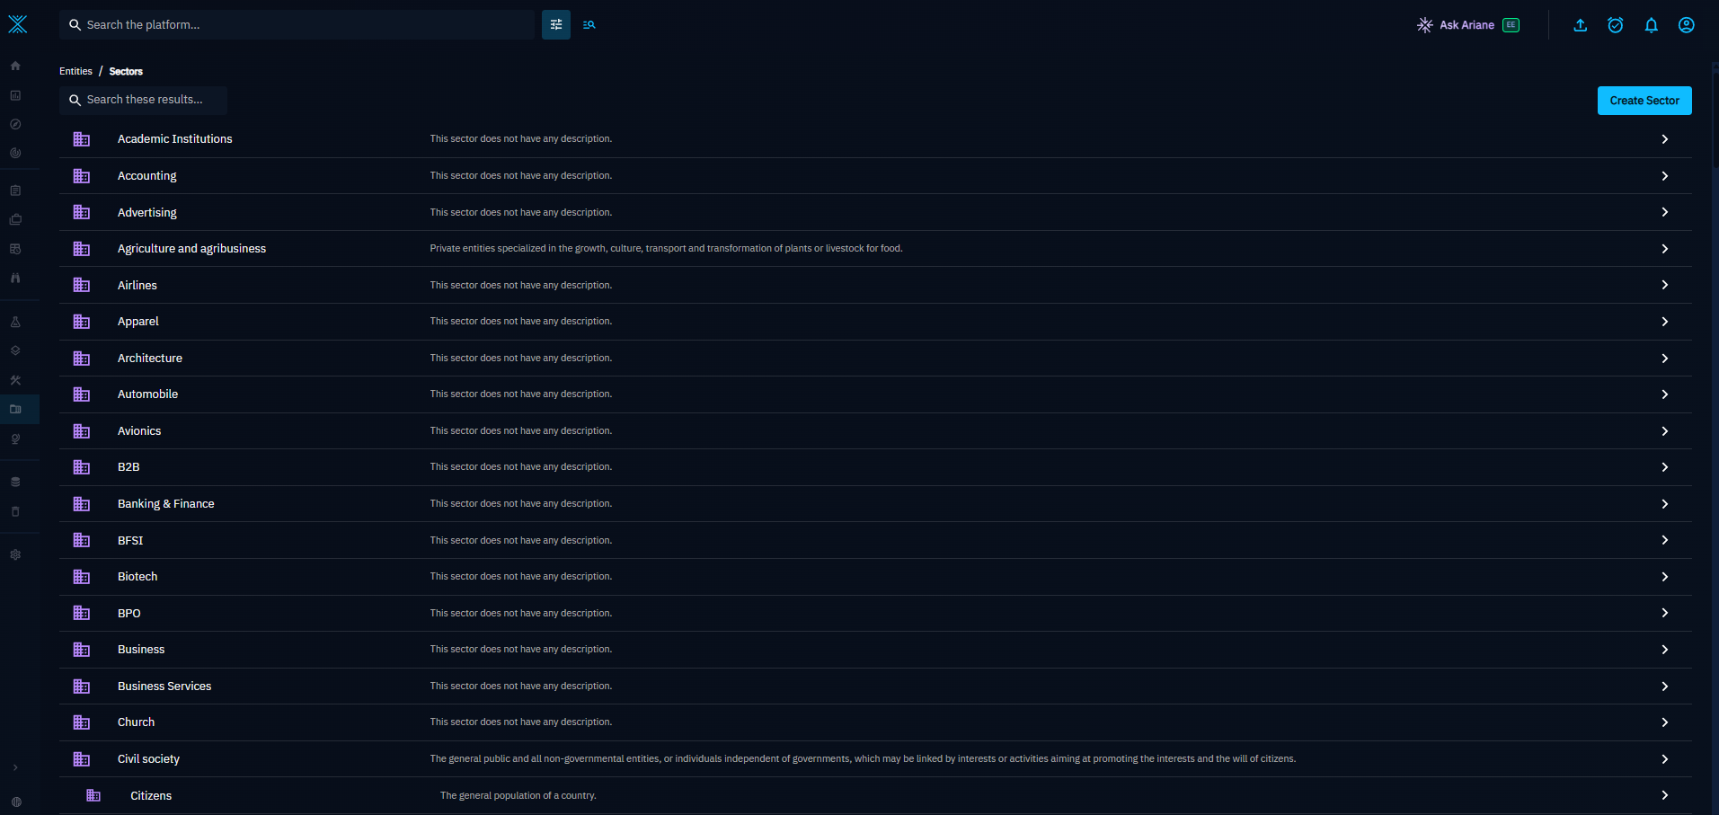Open the Banking & Finance row chevron
The width and height of the screenshot is (1719, 815).
(x=1664, y=504)
